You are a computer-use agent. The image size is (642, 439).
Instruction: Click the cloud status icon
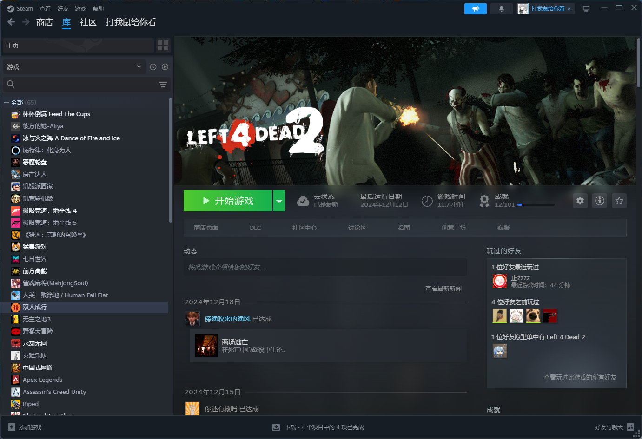pos(303,201)
